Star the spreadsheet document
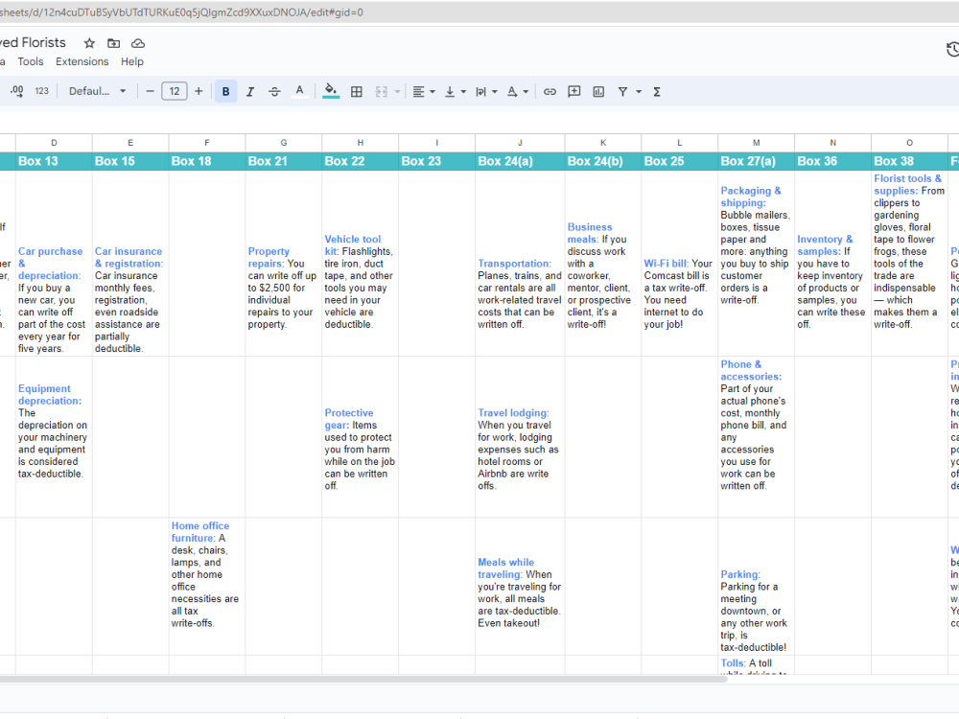This screenshot has height=719, width=959. (89, 43)
